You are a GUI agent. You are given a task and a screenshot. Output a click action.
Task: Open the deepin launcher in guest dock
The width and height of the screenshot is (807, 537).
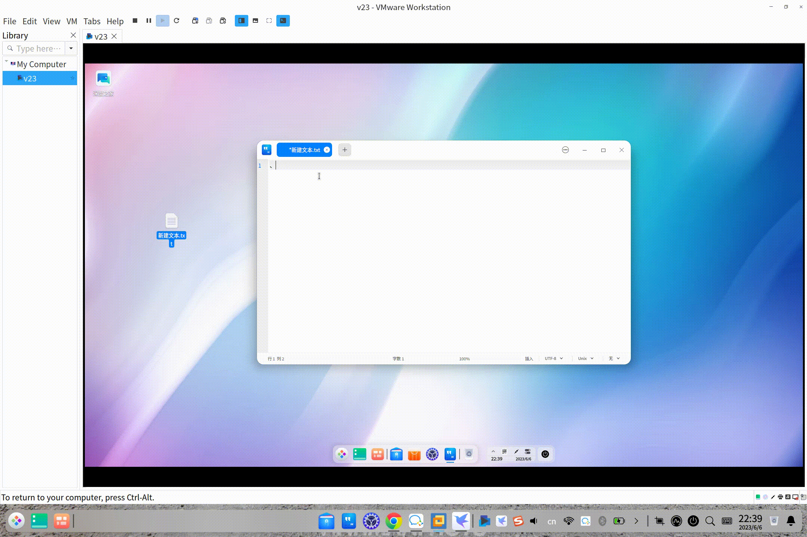pyautogui.click(x=341, y=454)
